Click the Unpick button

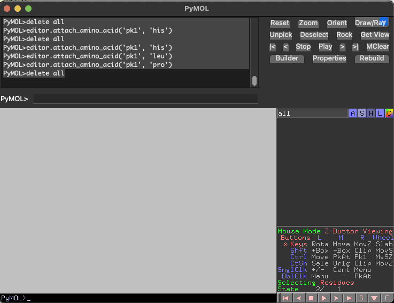click(281, 35)
